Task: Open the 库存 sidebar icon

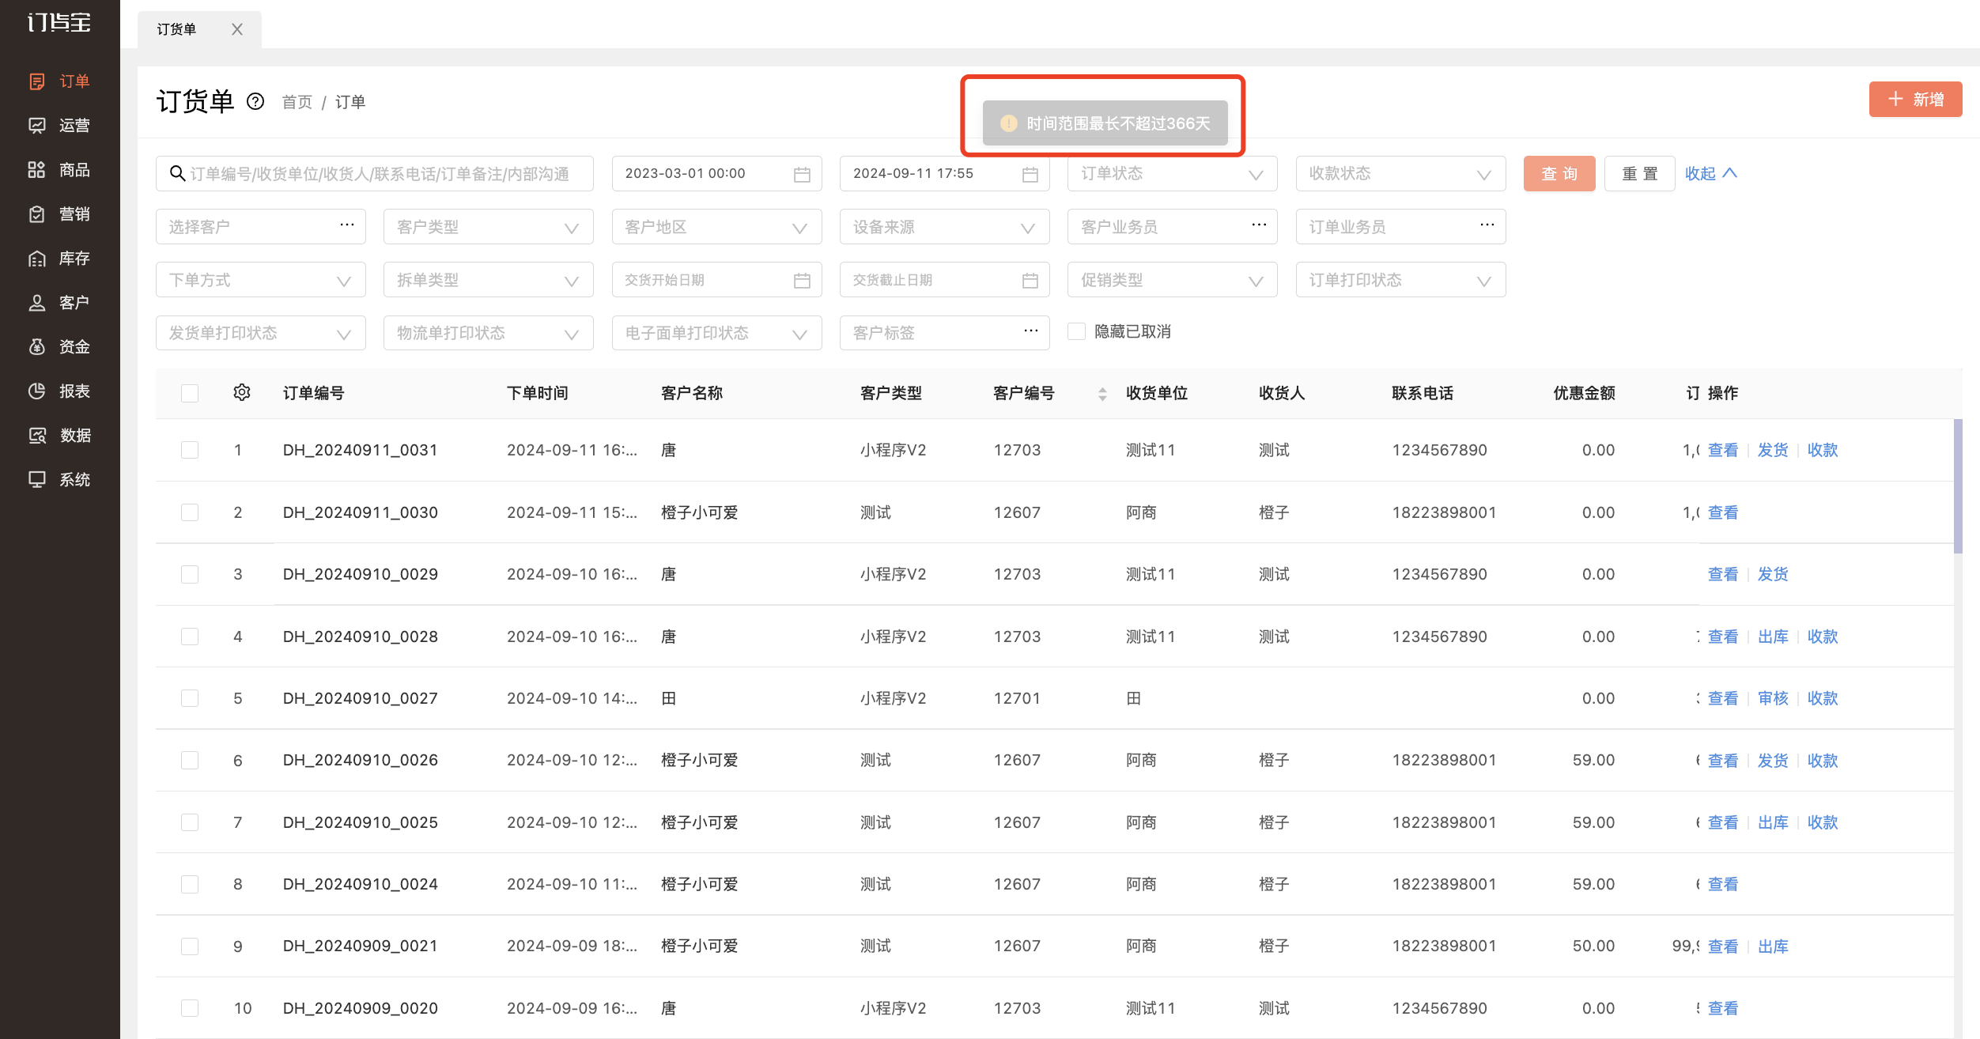Action: coord(37,259)
